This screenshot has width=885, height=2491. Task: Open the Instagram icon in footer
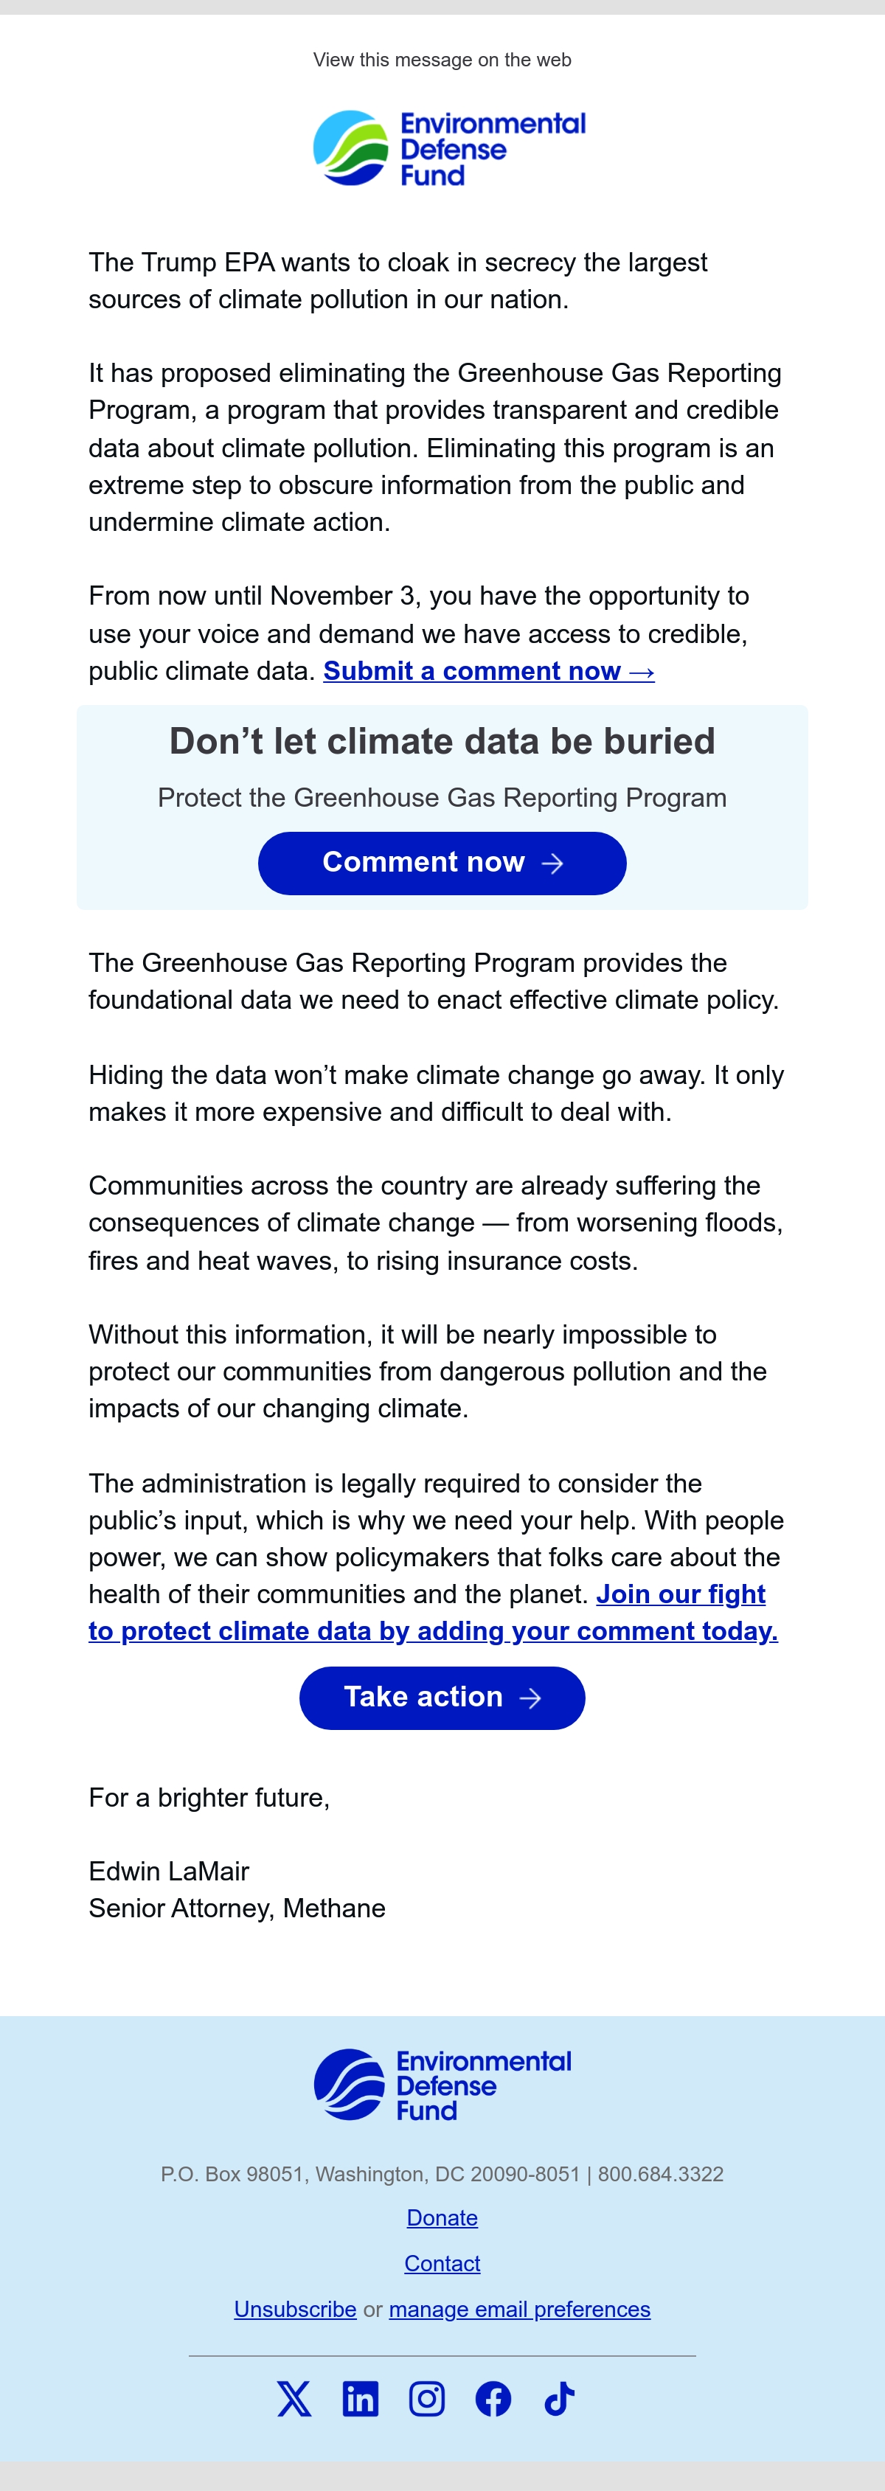click(426, 2399)
